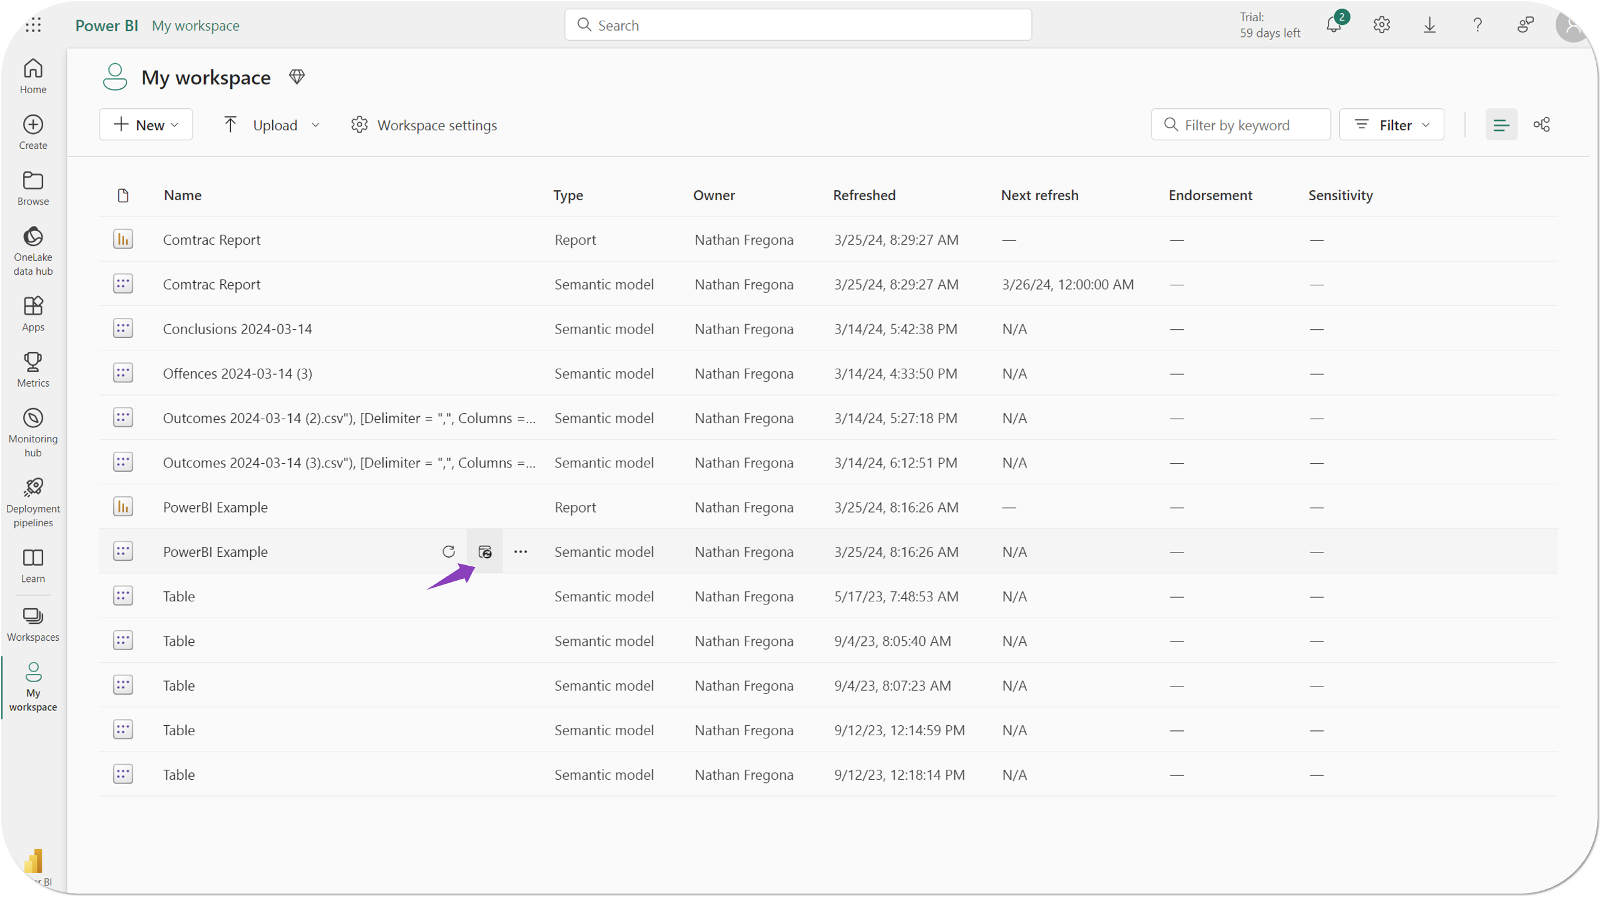This screenshot has width=1602, height=898.
Task: Sort by the Refreshed column header
Action: point(864,195)
